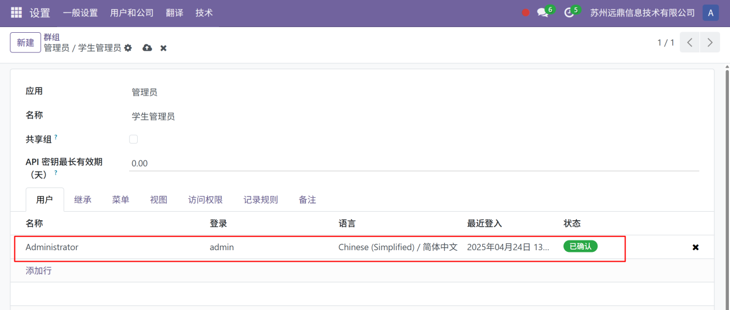
Task: Go to the previous record arrow
Action: (690, 43)
